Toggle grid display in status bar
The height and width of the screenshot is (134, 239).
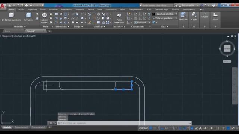150,128
